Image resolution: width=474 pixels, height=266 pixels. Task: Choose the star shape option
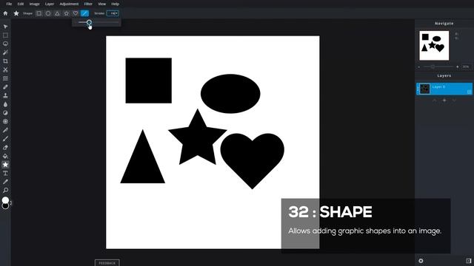coord(67,13)
